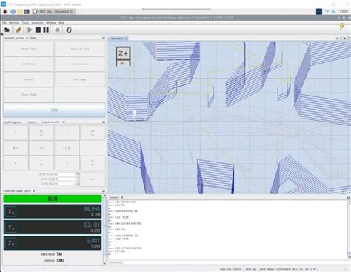This screenshot has width=351, height=272.
Task: Open the Visualizer menu
Action: [37, 23]
